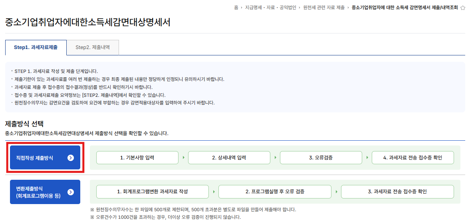Click arrow icon inside 변환제출방식 button
Screen dimensions: 470x224
[x=71, y=192]
